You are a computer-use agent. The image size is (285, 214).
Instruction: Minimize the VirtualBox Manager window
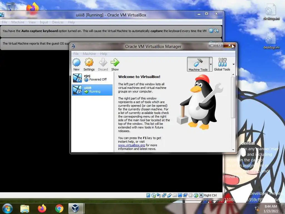[212, 45]
